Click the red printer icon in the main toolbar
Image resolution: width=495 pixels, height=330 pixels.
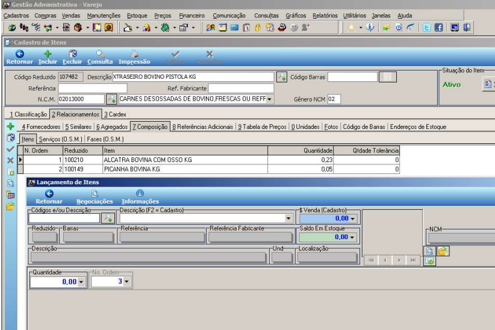pos(282,28)
